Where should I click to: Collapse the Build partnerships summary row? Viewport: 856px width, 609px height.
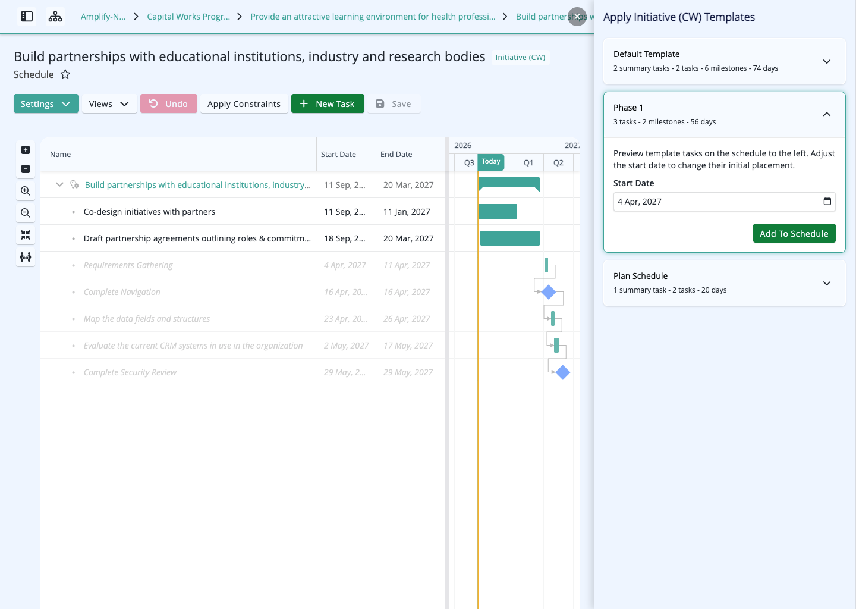pyautogui.click(x=59, y=184)
